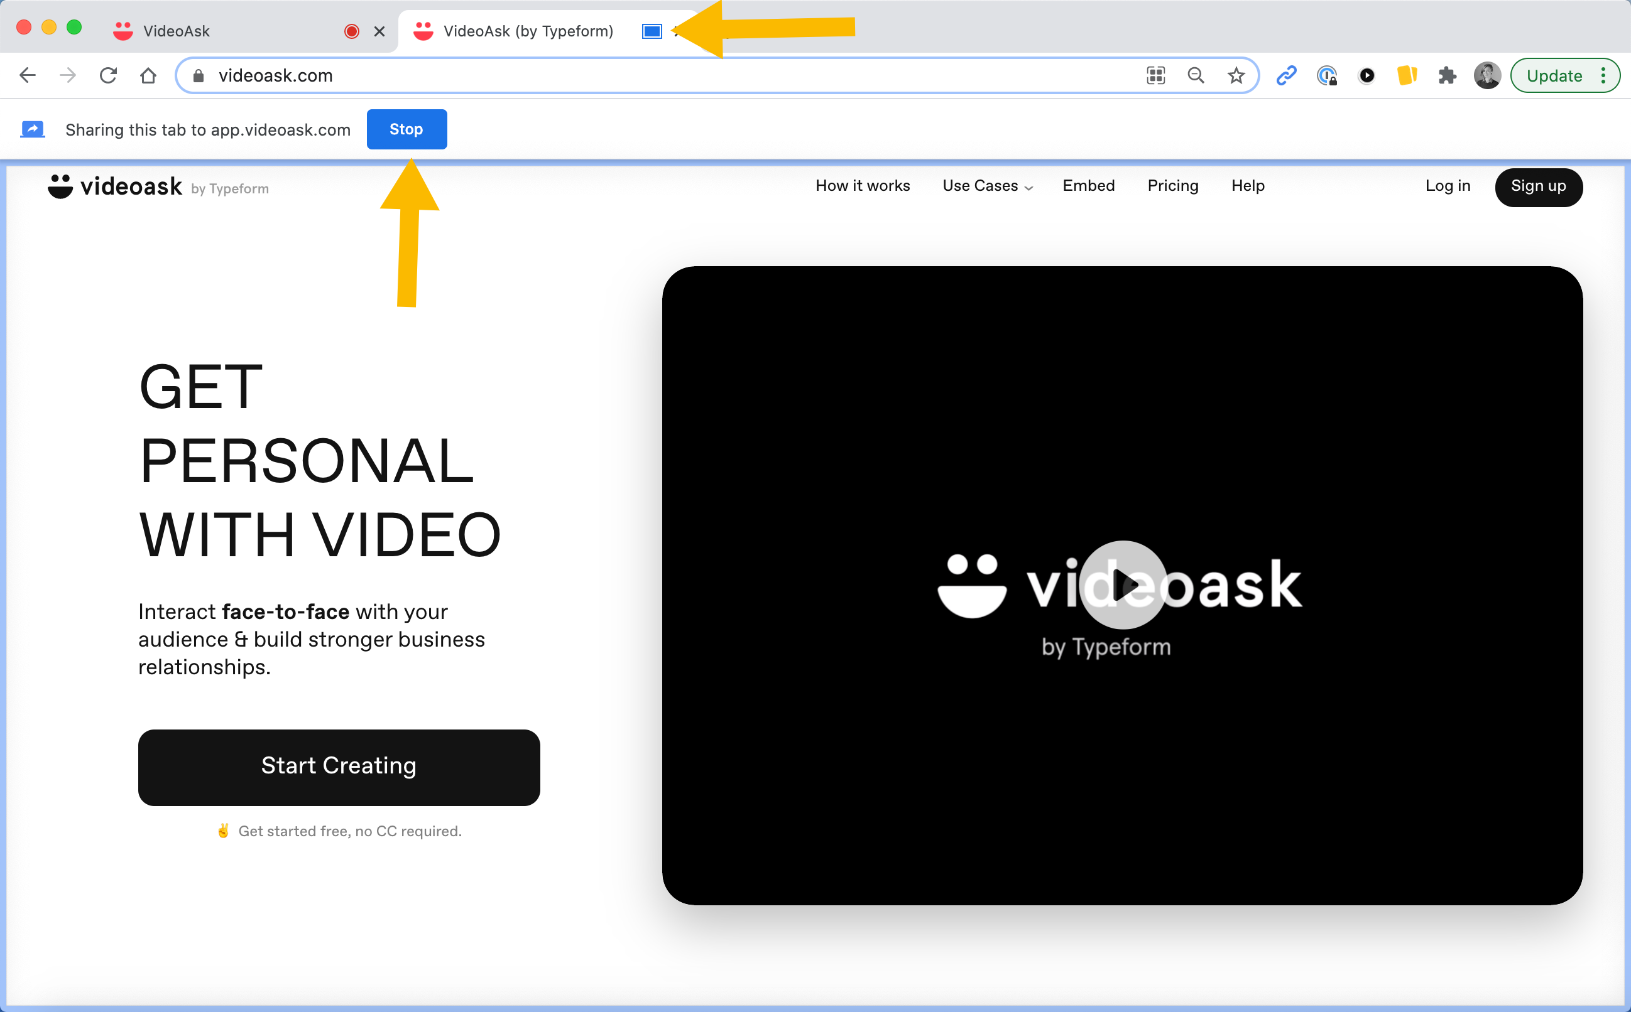
Task: Open the Pricing page
Action: [1173, 185]
